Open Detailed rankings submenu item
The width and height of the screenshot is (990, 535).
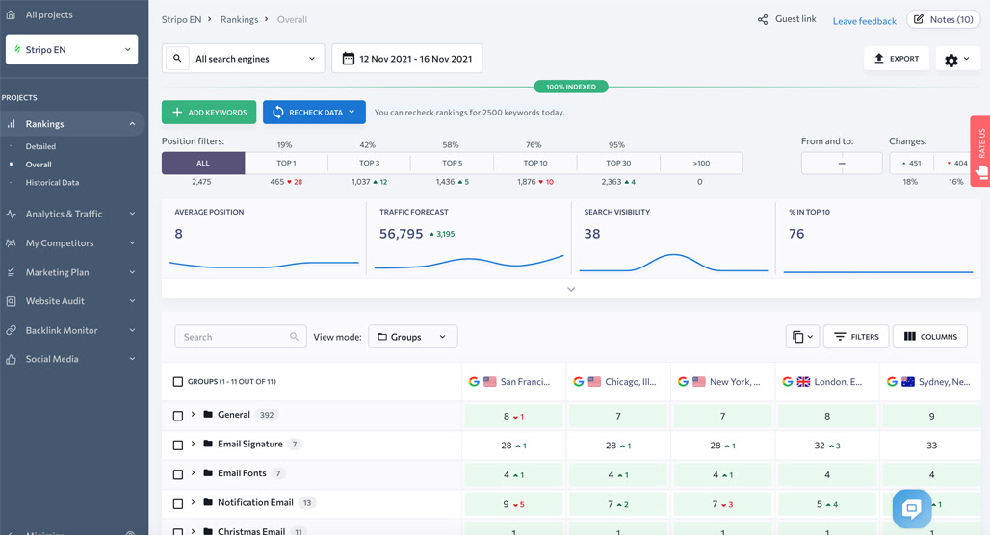click(x=40, y=146)
